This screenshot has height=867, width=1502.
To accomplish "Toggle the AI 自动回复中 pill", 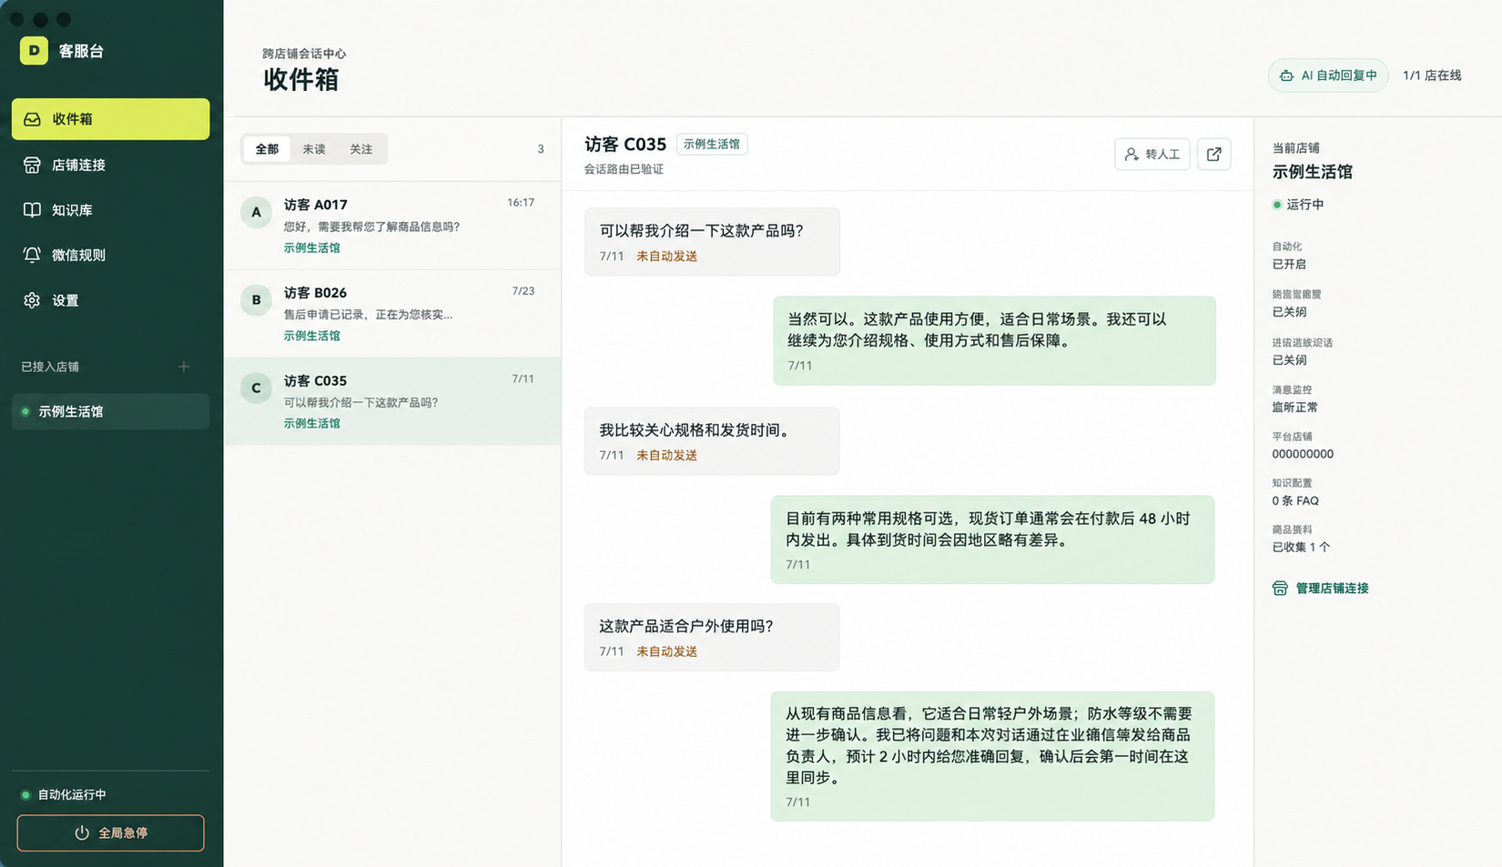I will click(x=1328, y=76).
